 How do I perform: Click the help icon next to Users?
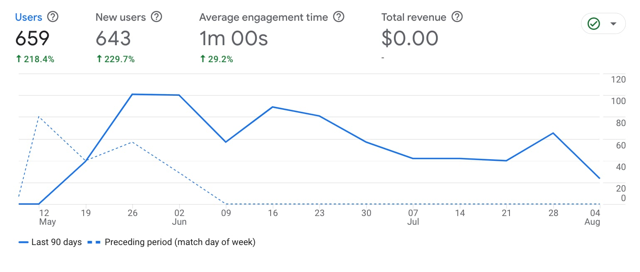(x=53, y=17)
